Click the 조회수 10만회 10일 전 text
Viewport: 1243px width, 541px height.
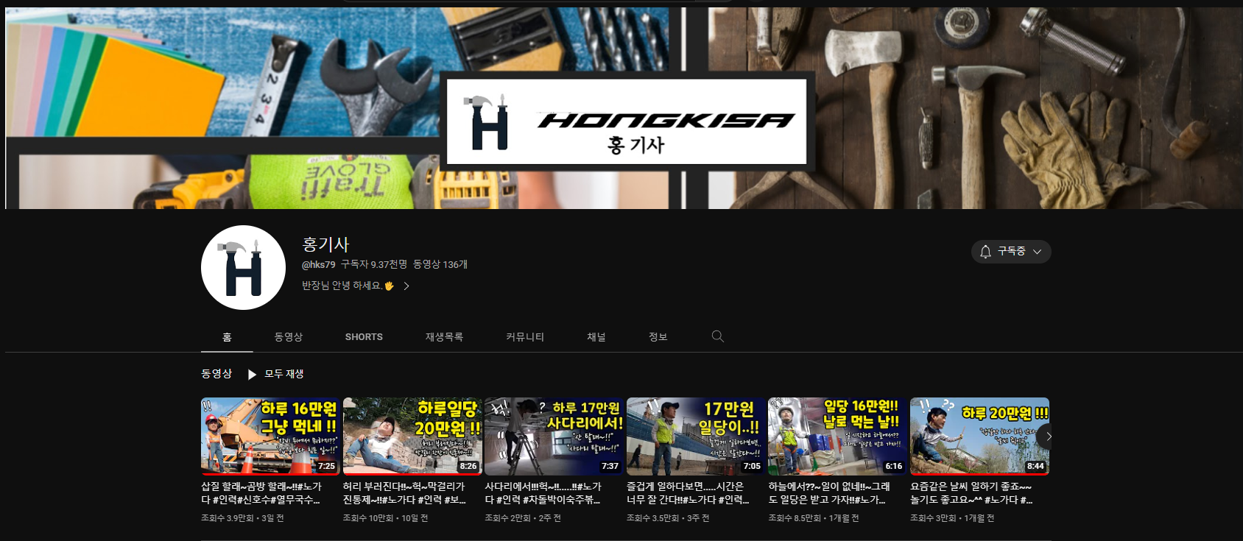(x=385, y=518)
